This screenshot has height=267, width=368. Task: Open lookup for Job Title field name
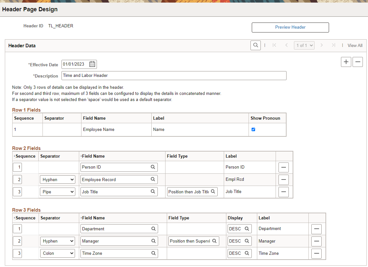tap(153, 192)
